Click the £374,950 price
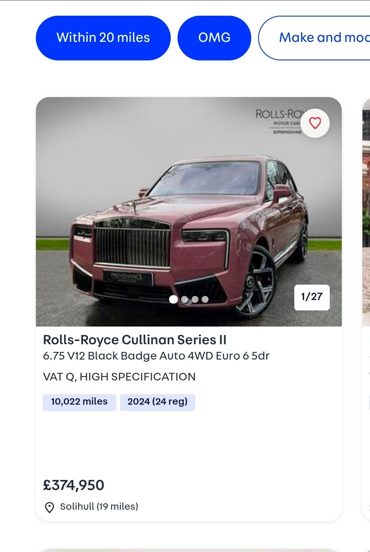The image size is (370, 552). click(74, 485)
